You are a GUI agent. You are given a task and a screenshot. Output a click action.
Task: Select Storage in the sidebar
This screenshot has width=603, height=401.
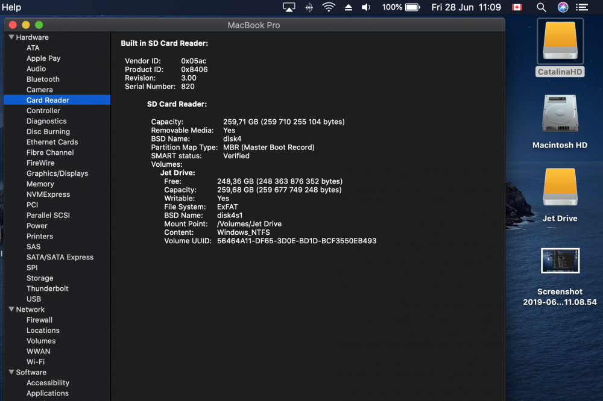[x=40, y=278]
